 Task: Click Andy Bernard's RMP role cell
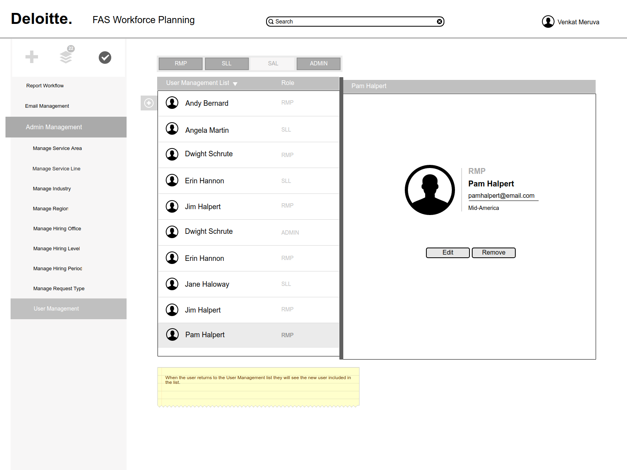[x=287, y=103]
